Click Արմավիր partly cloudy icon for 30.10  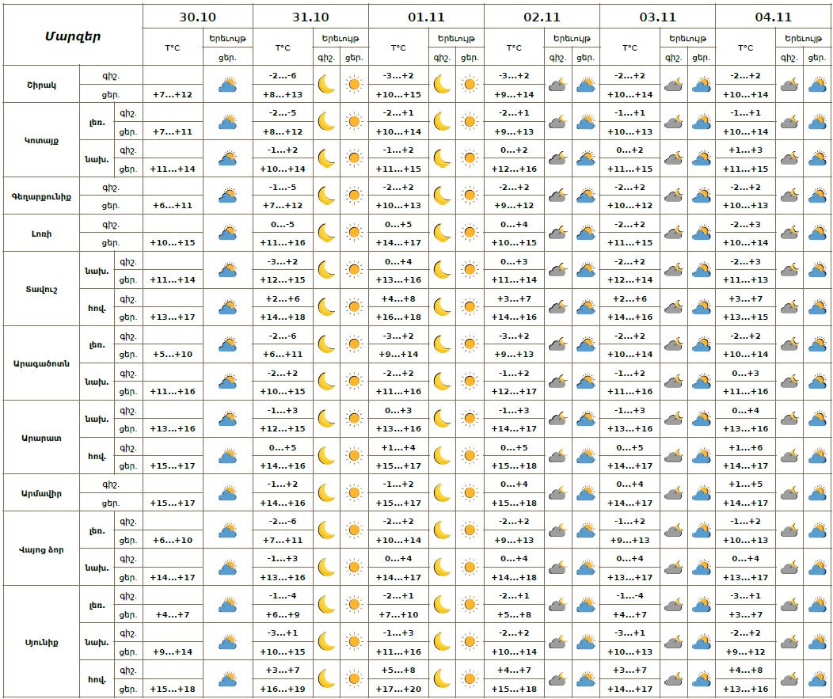pyautogui.click(x=228, y=493)
